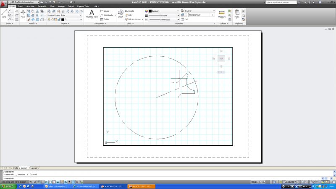
Task: Click the Create block button
Action: click(x=130, y=11)
